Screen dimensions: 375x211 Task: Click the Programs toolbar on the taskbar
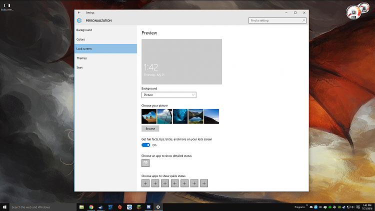pos(299,207)
